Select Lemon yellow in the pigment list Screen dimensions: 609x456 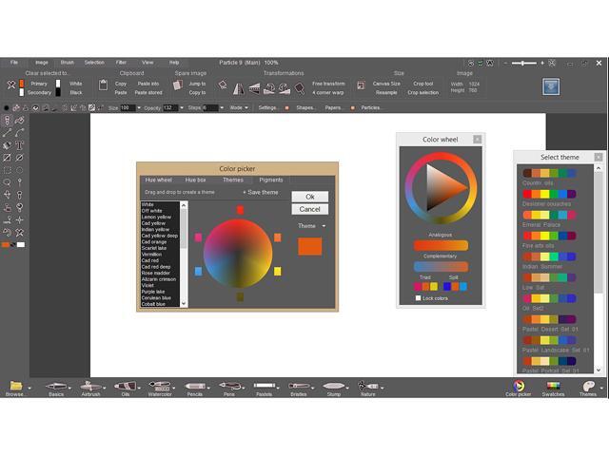tap(156, 218)
